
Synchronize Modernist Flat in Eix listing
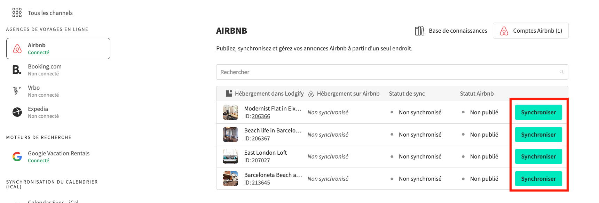(x=538, y=112)
